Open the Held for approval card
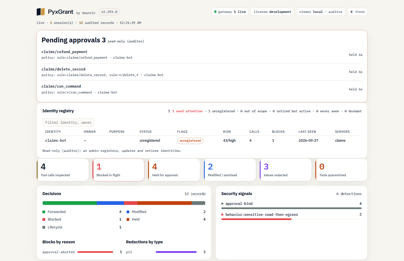This screenshot has width=404, height=261. click(x=174, y=170)
